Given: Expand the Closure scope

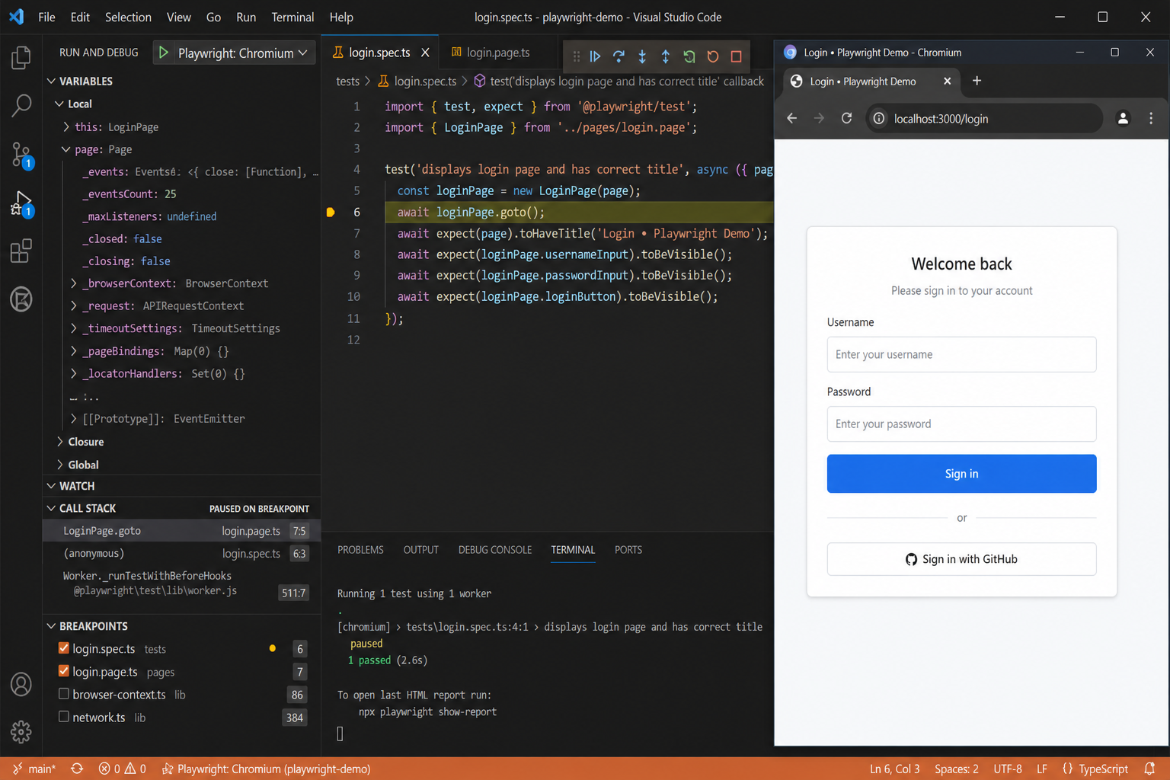Looking at the screenshot, I should 59,442.
